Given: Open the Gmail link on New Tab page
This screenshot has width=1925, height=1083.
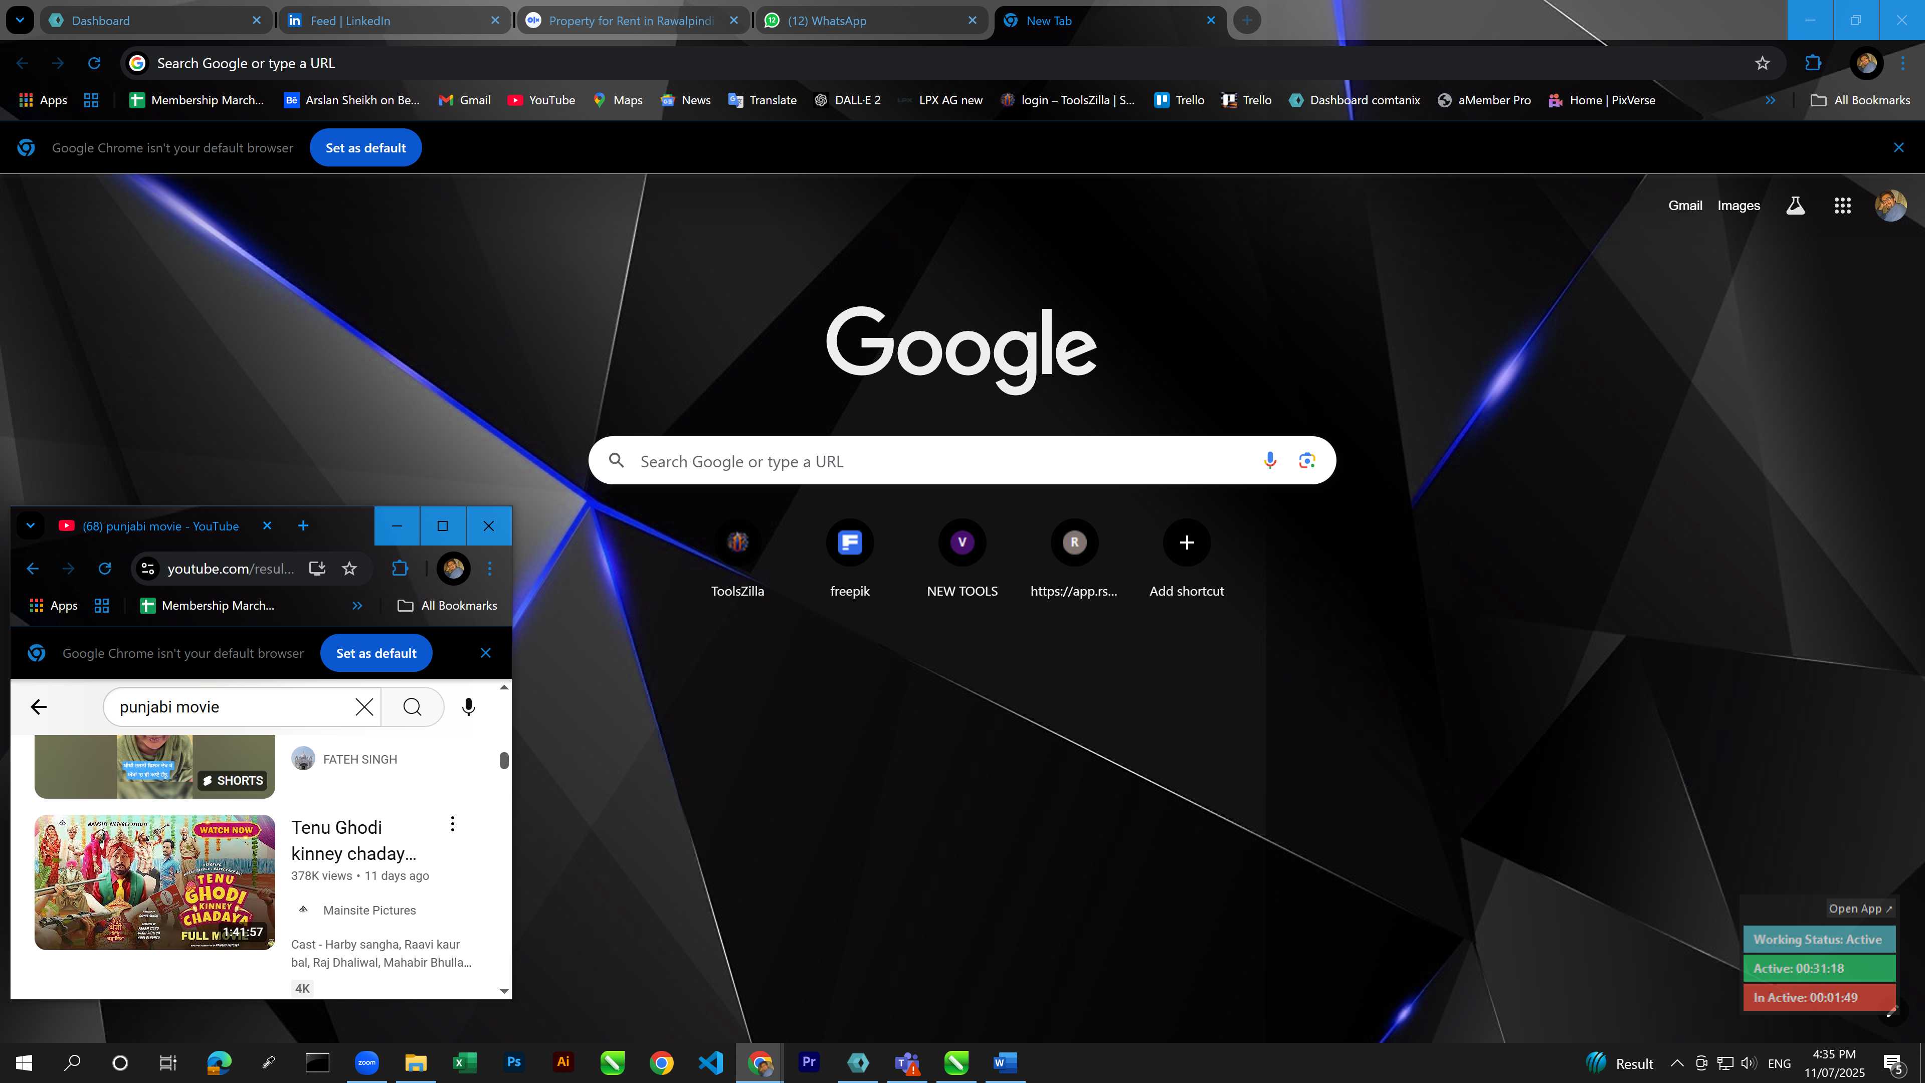Looking at the screenshot, I should click(x=1685, y=206).
